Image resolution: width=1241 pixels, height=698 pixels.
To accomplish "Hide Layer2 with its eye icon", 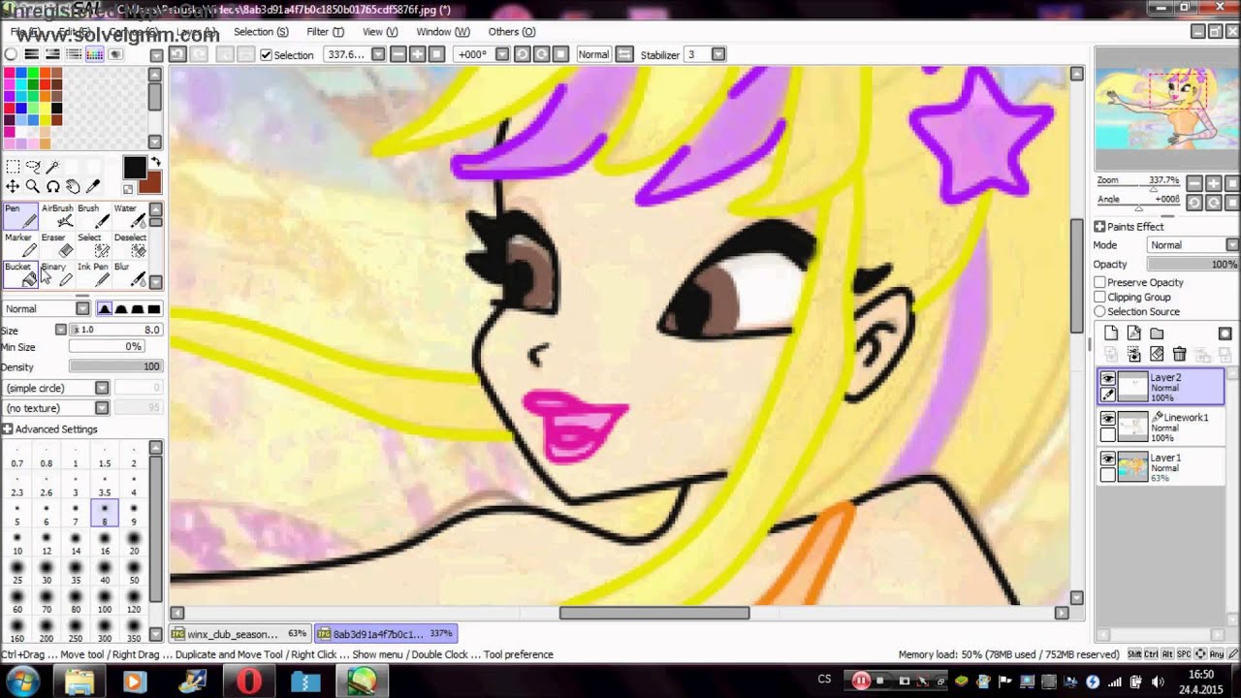I will [1107, 379].
